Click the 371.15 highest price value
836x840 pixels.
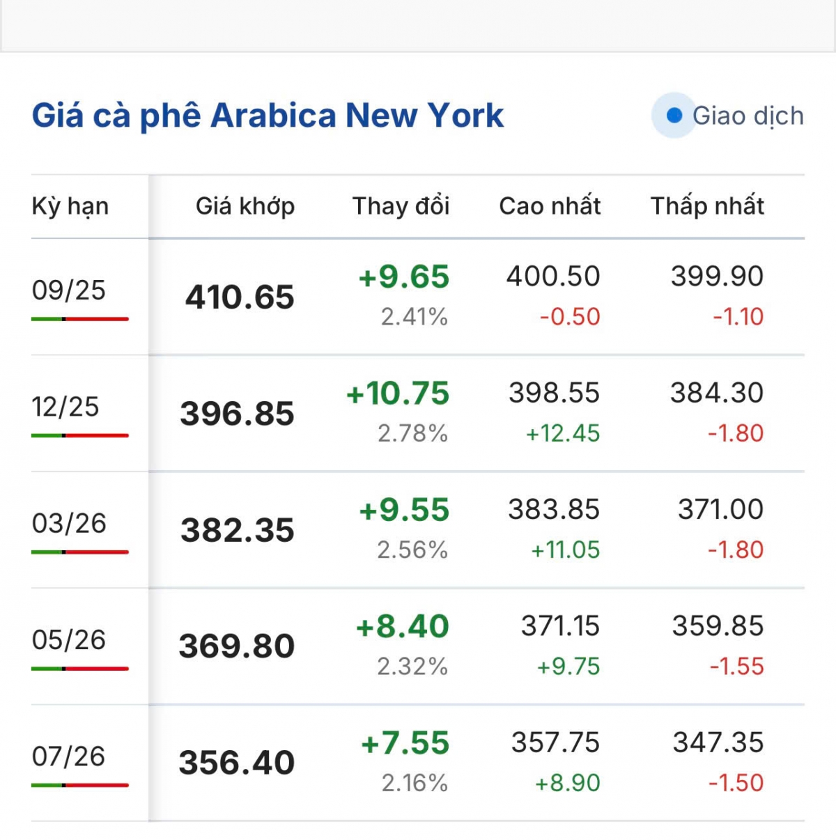tap(560, 626)
